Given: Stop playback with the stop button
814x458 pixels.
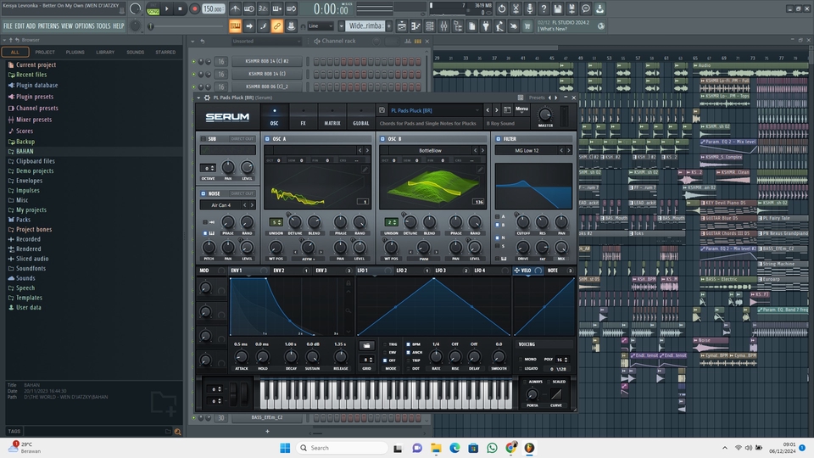Looking at the screenshot, I should click(180, 8).
